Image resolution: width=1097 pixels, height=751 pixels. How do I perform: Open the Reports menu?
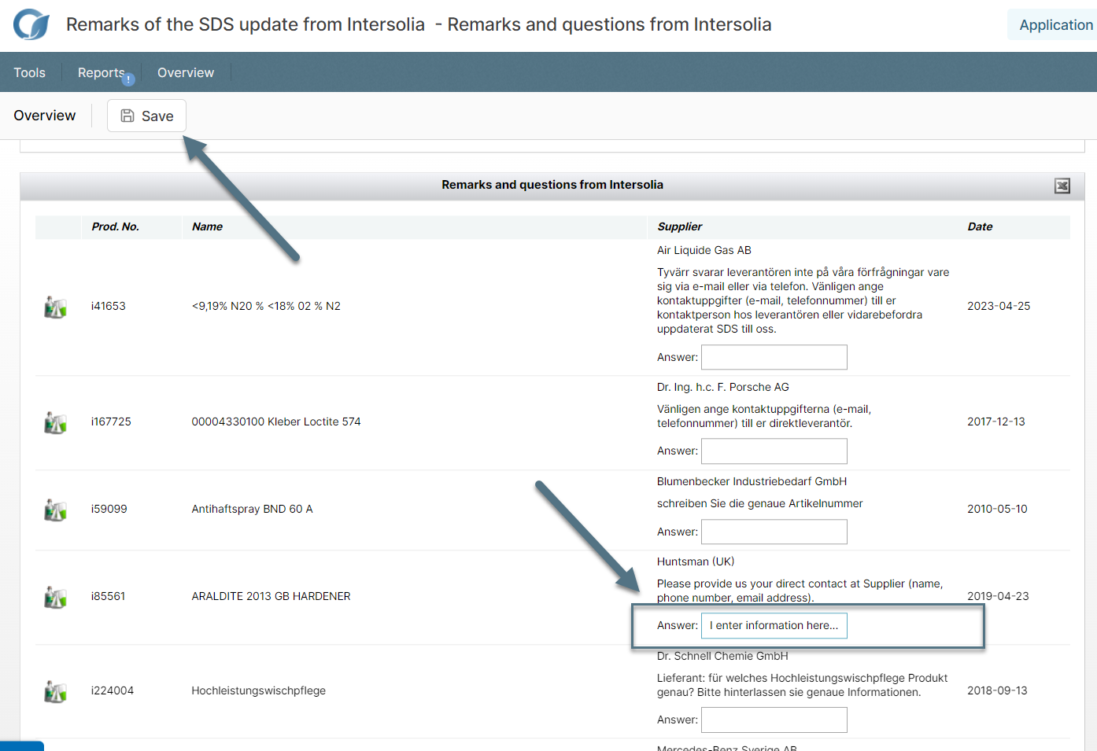(x=101, y=72)
